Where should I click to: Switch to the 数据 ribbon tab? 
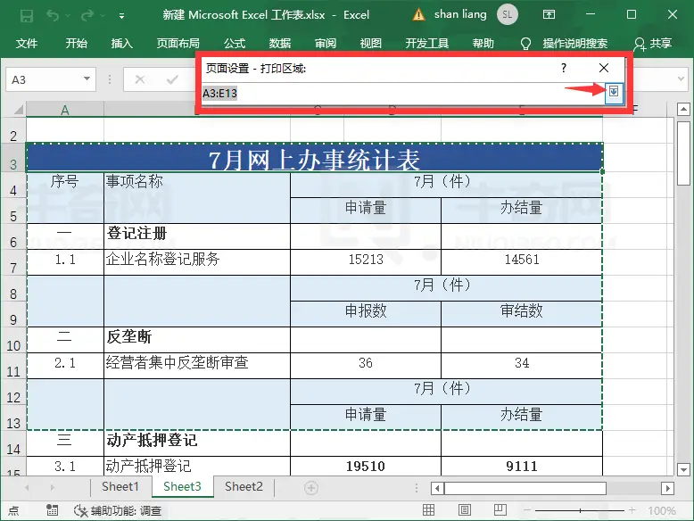click(x=280, y=43)
